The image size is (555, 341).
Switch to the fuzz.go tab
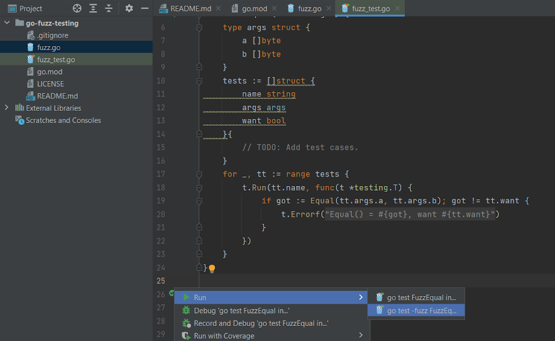tap(310, 9)
